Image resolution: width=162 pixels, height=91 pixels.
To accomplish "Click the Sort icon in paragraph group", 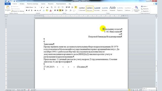I will 72,7.
